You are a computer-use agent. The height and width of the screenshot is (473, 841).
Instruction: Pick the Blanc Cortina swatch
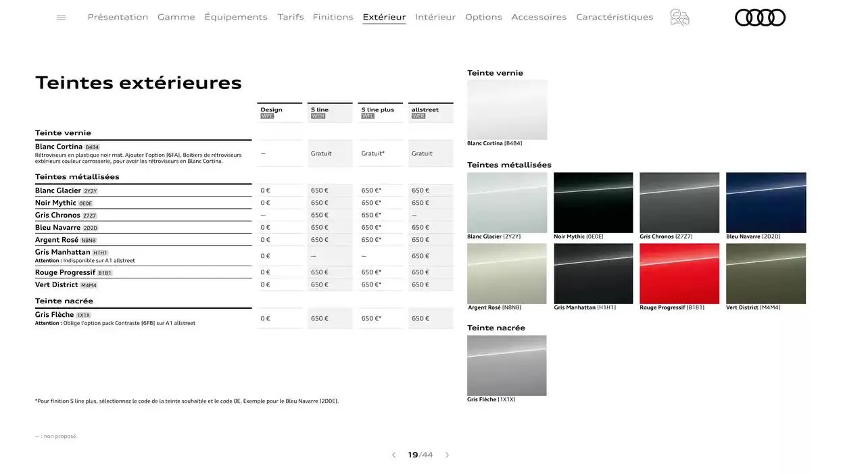click(x=507, y=109)
